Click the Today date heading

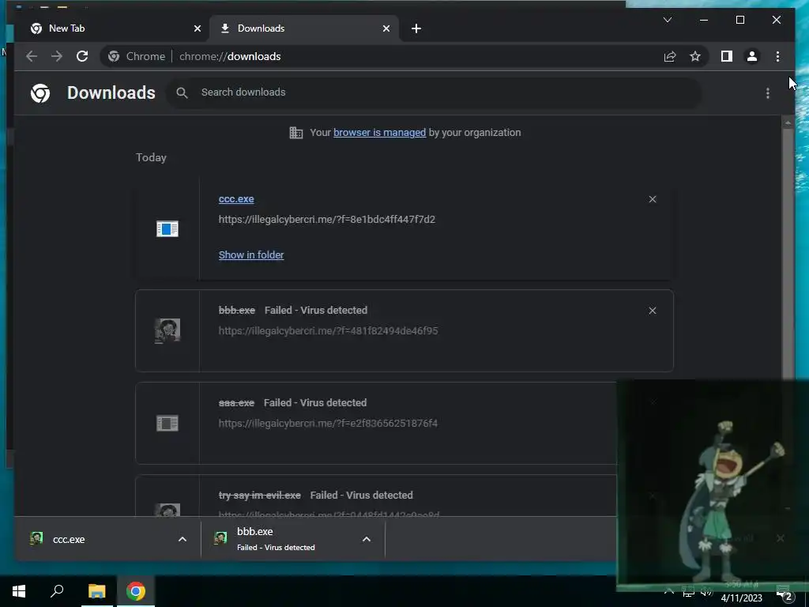tap(151, 157)
